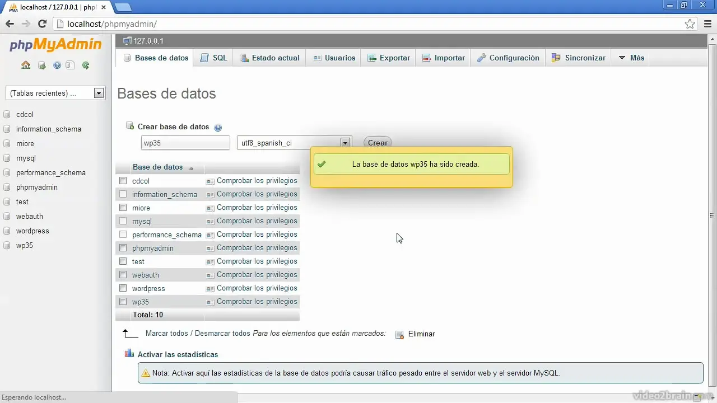Open the utf8_spanish_ci collation dropdown
The width and height of the screenshot is (717, 403).
[294, 143]
